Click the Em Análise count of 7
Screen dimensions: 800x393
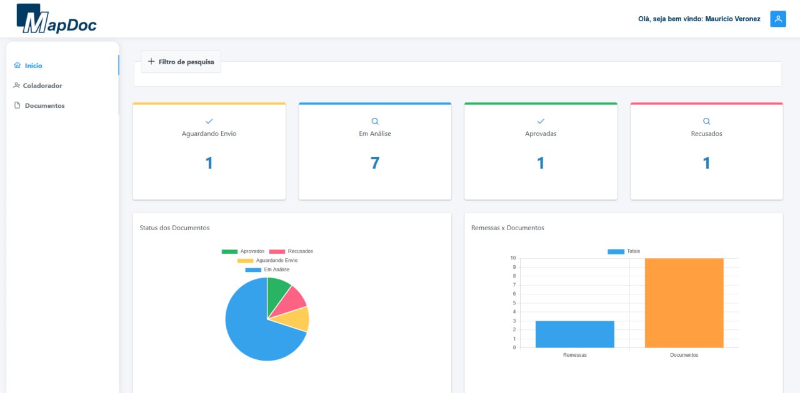(375, 163)
